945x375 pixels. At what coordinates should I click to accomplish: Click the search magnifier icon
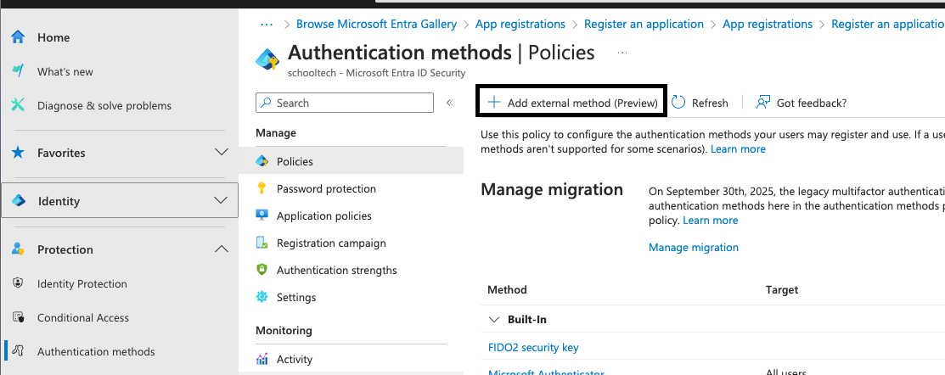coord(267,103)
